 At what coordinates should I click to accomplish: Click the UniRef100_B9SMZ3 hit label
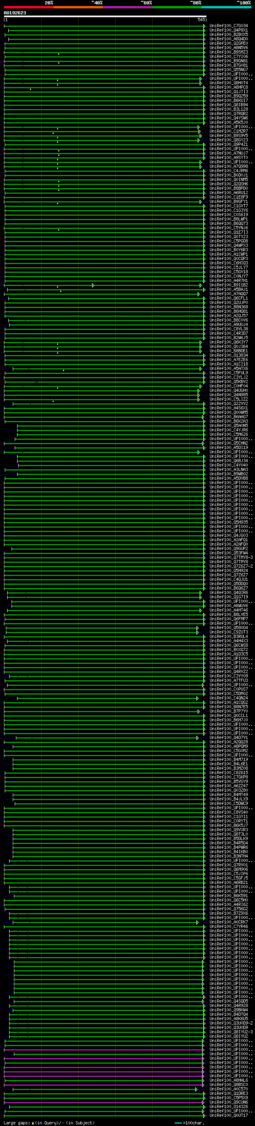(x=229, y=52)
